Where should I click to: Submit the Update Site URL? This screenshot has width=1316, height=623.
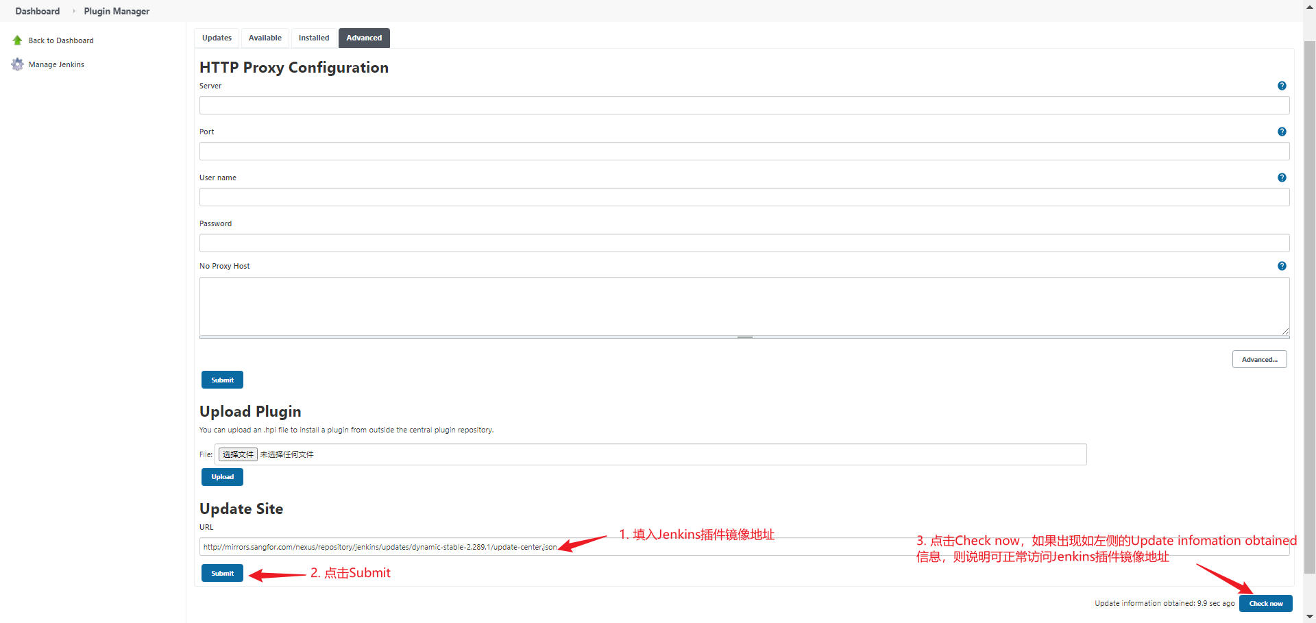222,573
